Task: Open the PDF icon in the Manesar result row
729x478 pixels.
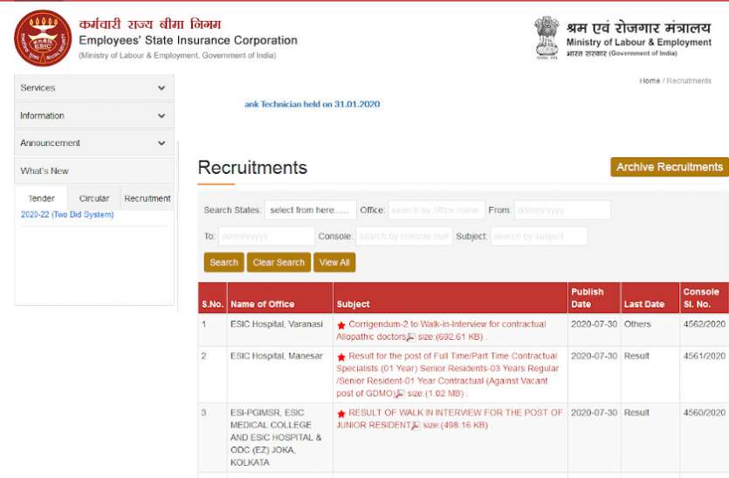Action: 399,394
